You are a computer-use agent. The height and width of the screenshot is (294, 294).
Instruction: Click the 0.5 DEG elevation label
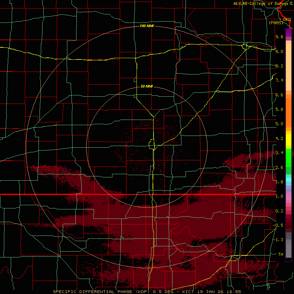163,292
